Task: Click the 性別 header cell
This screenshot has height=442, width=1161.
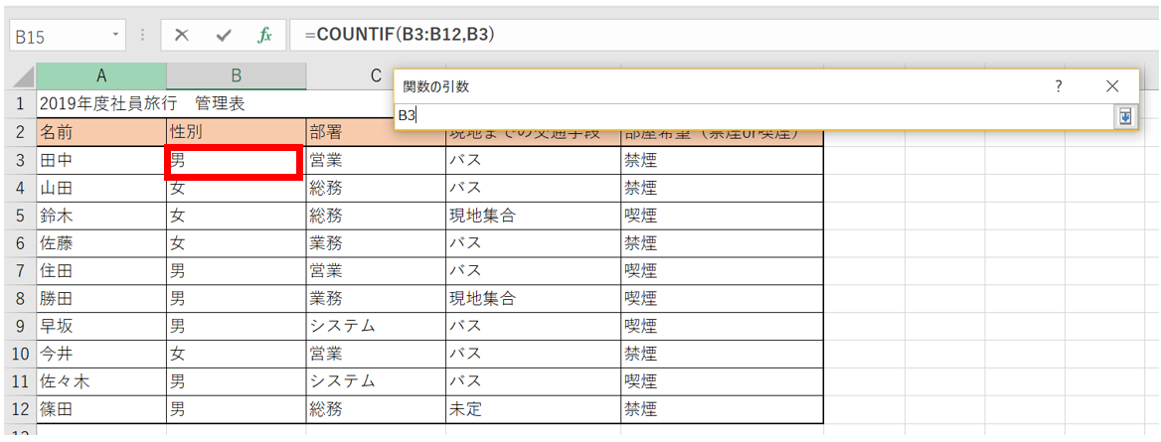Action: pyautogui.click(x=237, y=132)
